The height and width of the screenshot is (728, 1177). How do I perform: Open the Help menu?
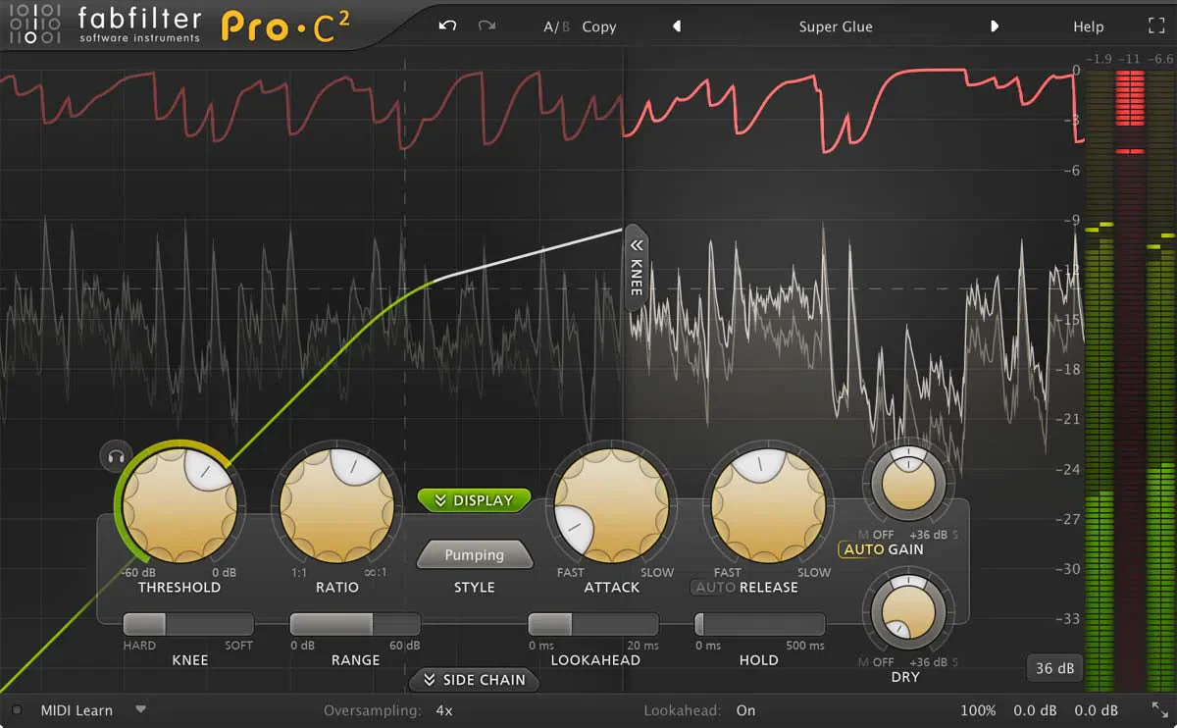click(1088, 26)
